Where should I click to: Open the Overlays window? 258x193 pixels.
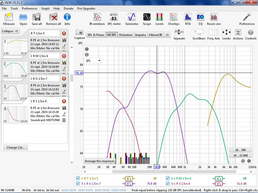(173, 19)
